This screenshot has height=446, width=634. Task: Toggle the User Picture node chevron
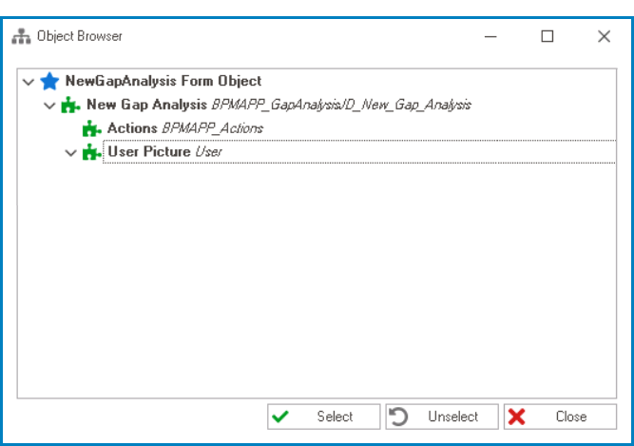point(70,152)
